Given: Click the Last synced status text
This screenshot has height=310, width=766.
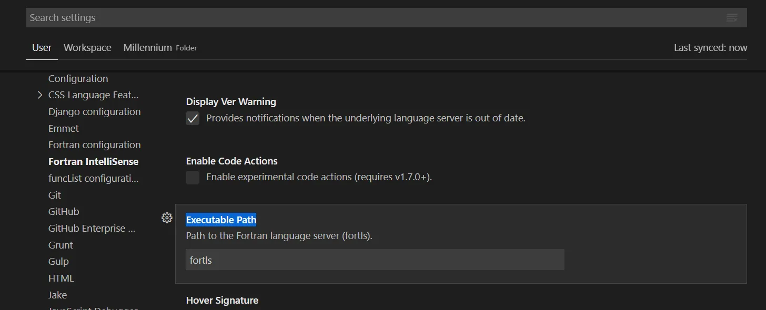Looking at the screenshot, I should [x=710, y=48].
